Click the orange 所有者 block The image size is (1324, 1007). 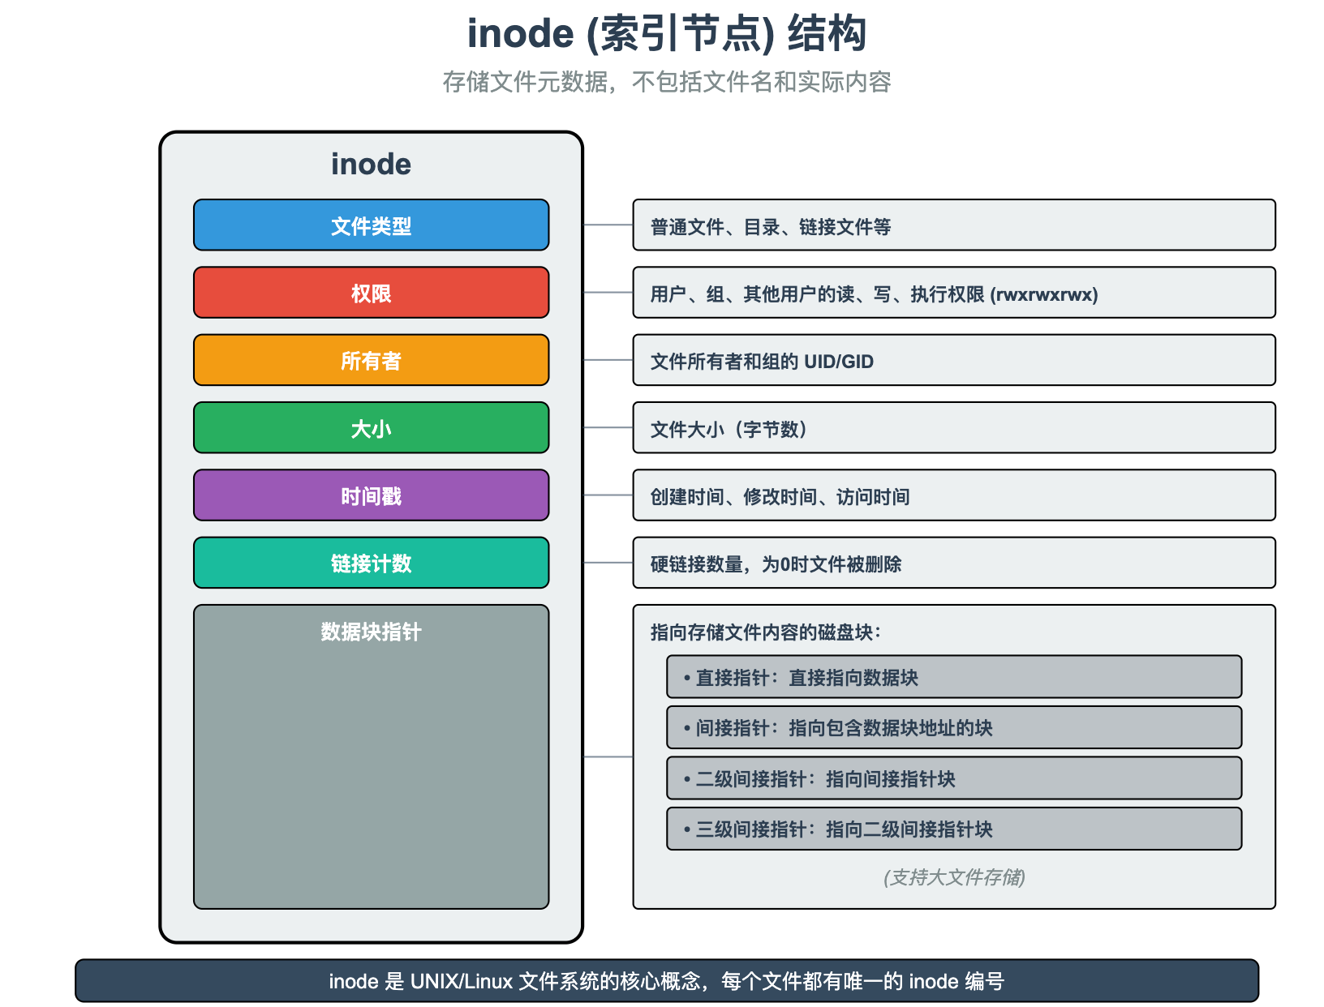[x=371, y=360]
